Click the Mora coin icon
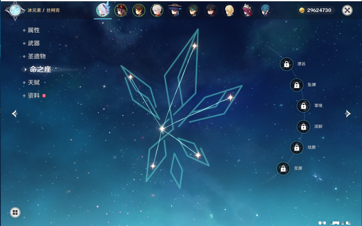 tap(302, 10)
